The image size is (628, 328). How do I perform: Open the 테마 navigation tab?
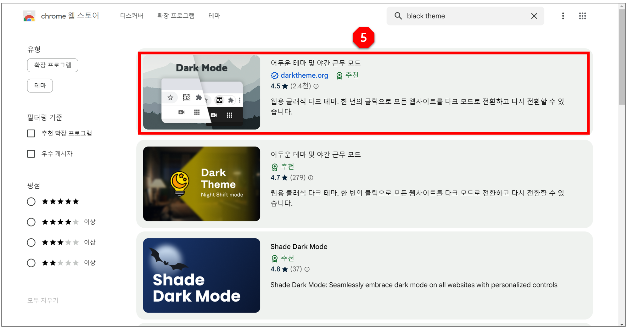coord(214,16)
